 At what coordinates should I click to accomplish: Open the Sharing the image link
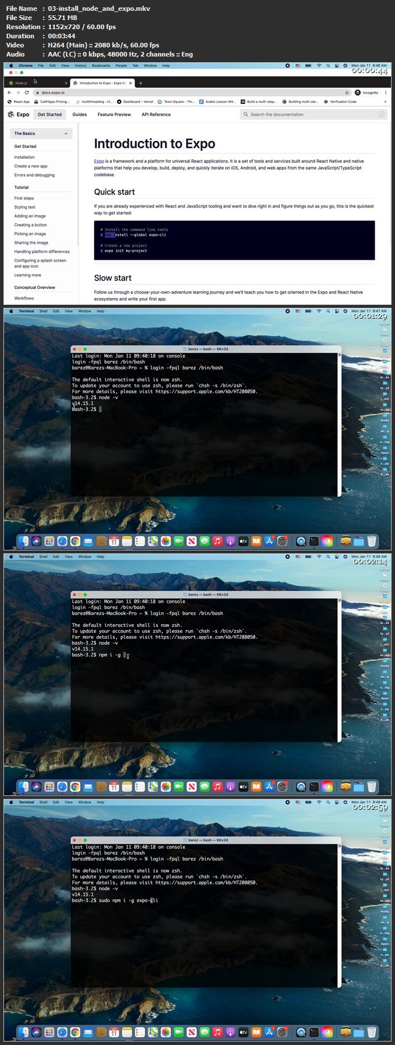pyautogui.click(x=31, y=243)
